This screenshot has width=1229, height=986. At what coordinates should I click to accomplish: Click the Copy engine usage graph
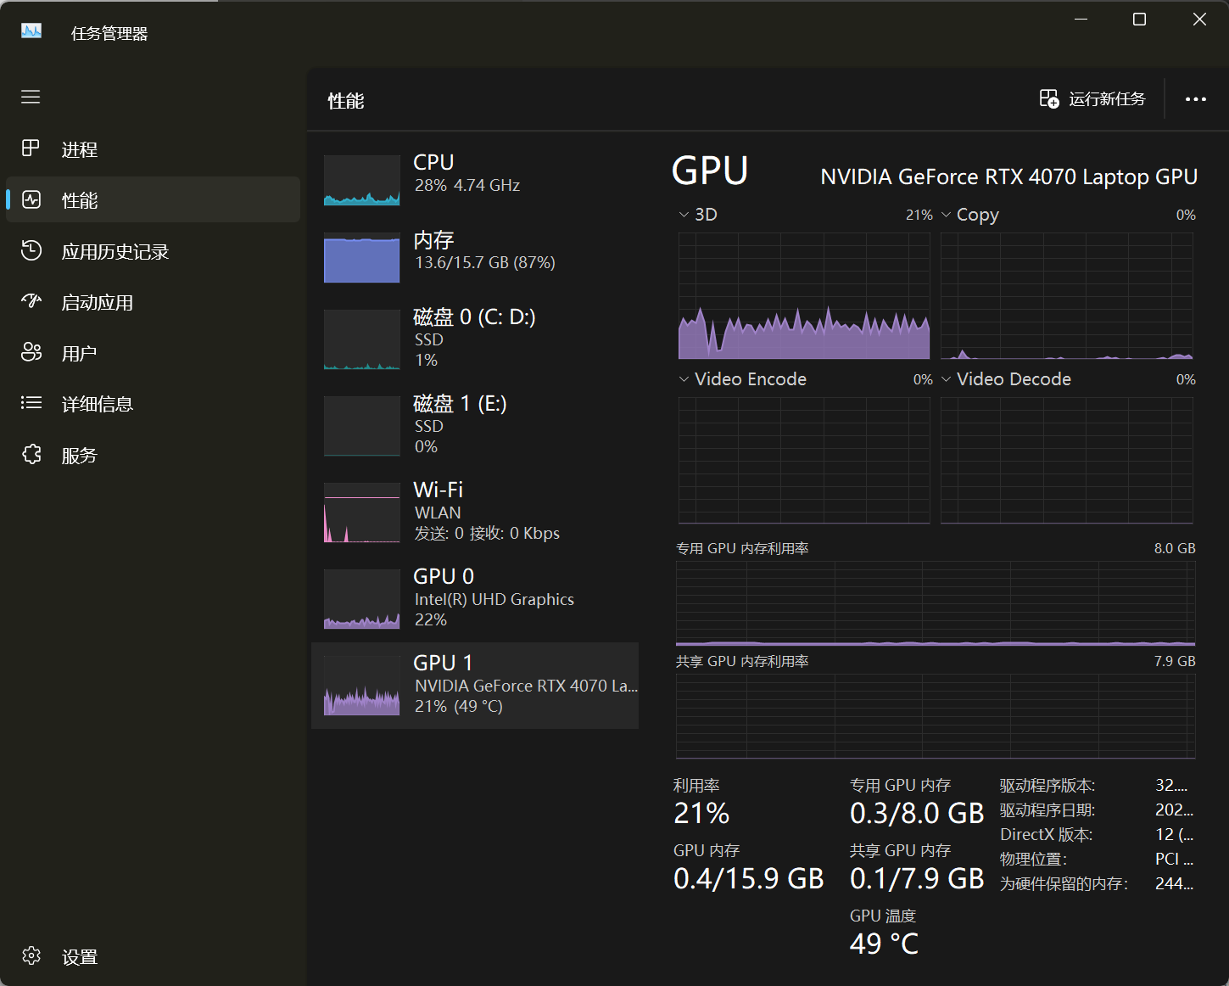(x=1067, y=296)
